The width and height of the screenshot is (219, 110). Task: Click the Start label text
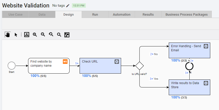[11, 72]
